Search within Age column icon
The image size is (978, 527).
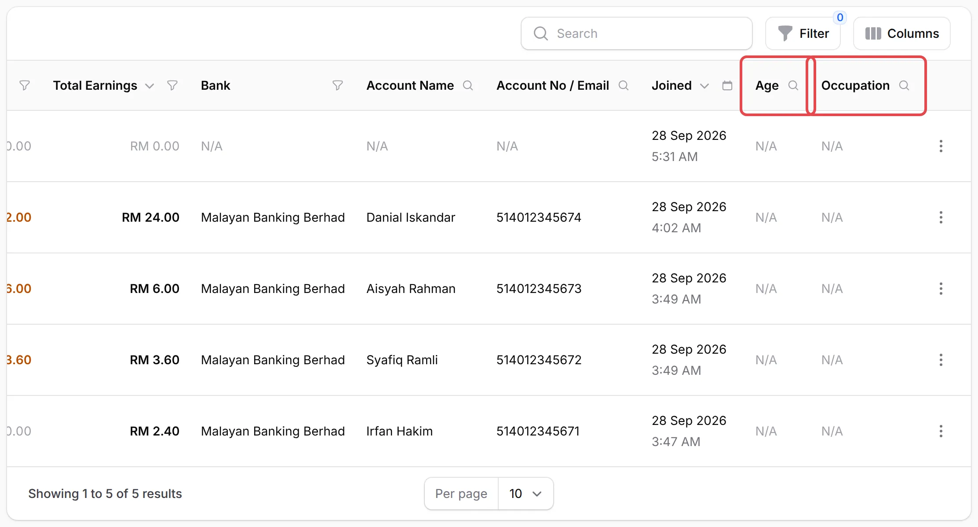pos(793,85)
